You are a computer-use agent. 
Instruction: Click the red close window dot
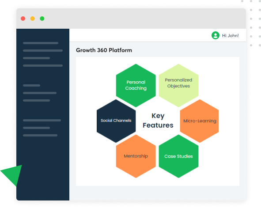[x=23, y=19]
